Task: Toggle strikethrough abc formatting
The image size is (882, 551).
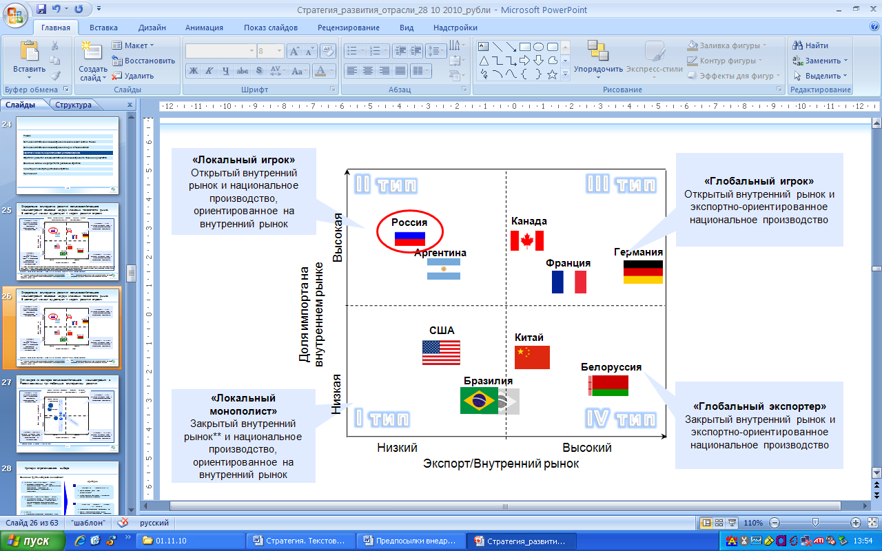Action: pyautogui.click(x=243, y=70)
